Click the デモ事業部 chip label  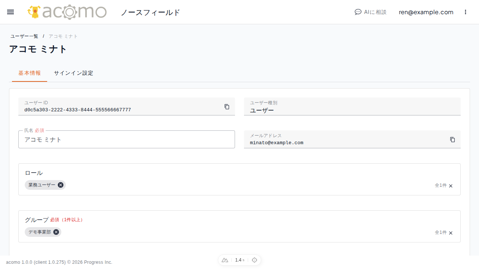(x=40, y=232)
